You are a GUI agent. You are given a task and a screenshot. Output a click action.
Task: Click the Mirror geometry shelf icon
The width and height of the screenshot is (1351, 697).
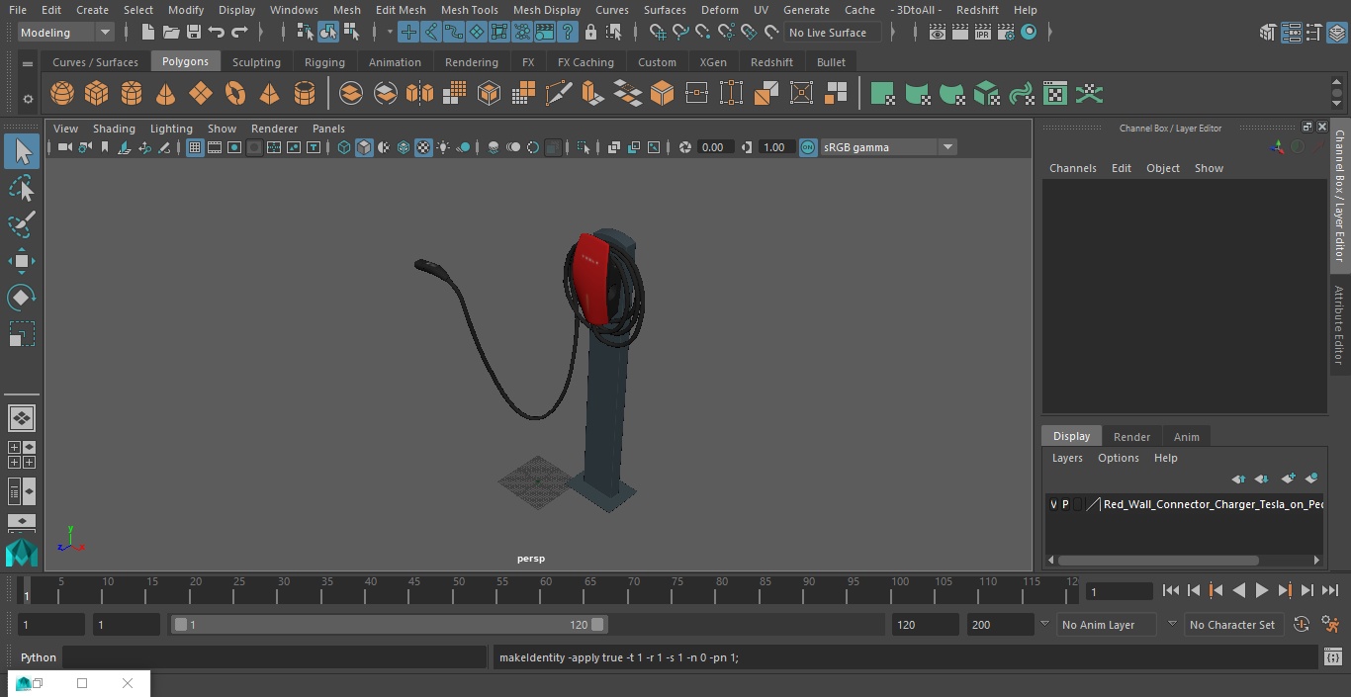point(419,94)
